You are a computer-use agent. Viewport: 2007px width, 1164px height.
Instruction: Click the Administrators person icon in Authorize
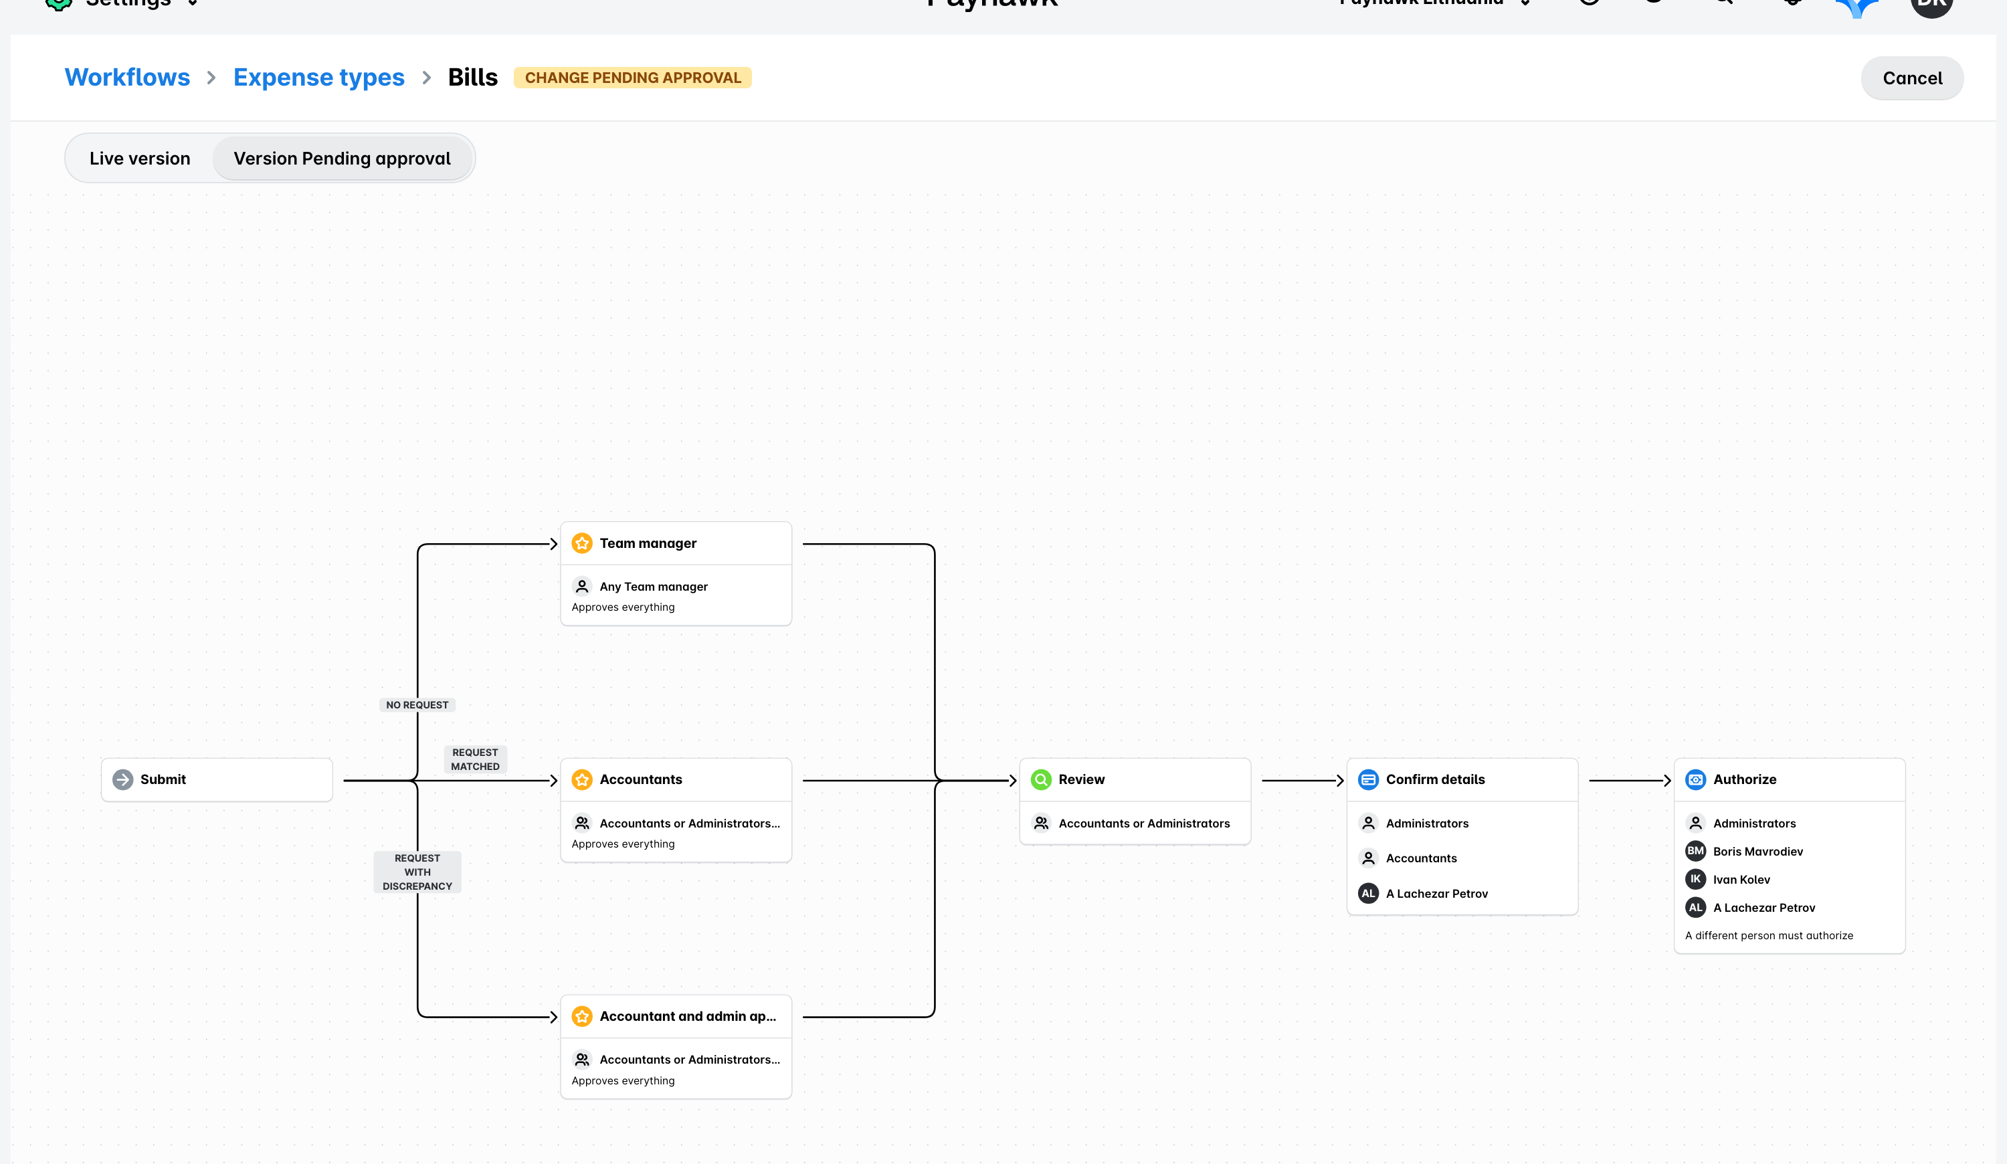(x=1696, y=822)
